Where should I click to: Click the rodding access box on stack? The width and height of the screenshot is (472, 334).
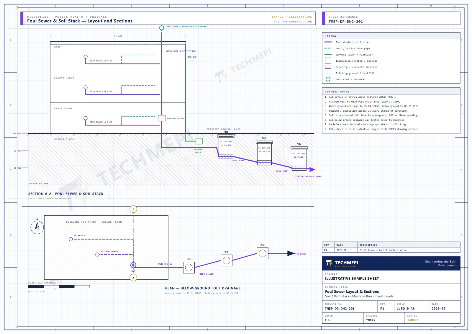click(162, 118)
